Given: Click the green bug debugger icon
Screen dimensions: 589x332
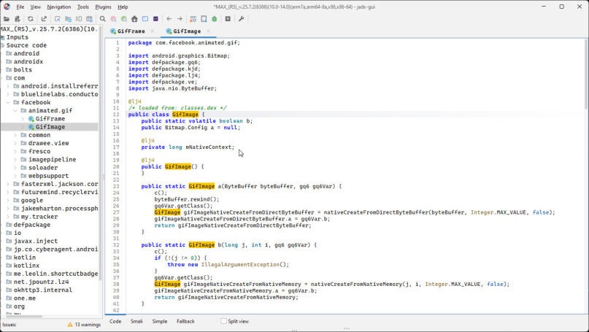Looking at the screenshot, I should click(x=215, y=19).
